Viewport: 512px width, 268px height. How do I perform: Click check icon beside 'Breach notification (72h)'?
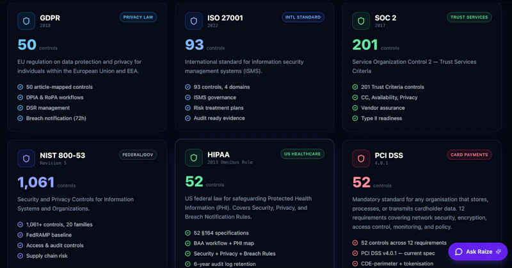point(20,118)
